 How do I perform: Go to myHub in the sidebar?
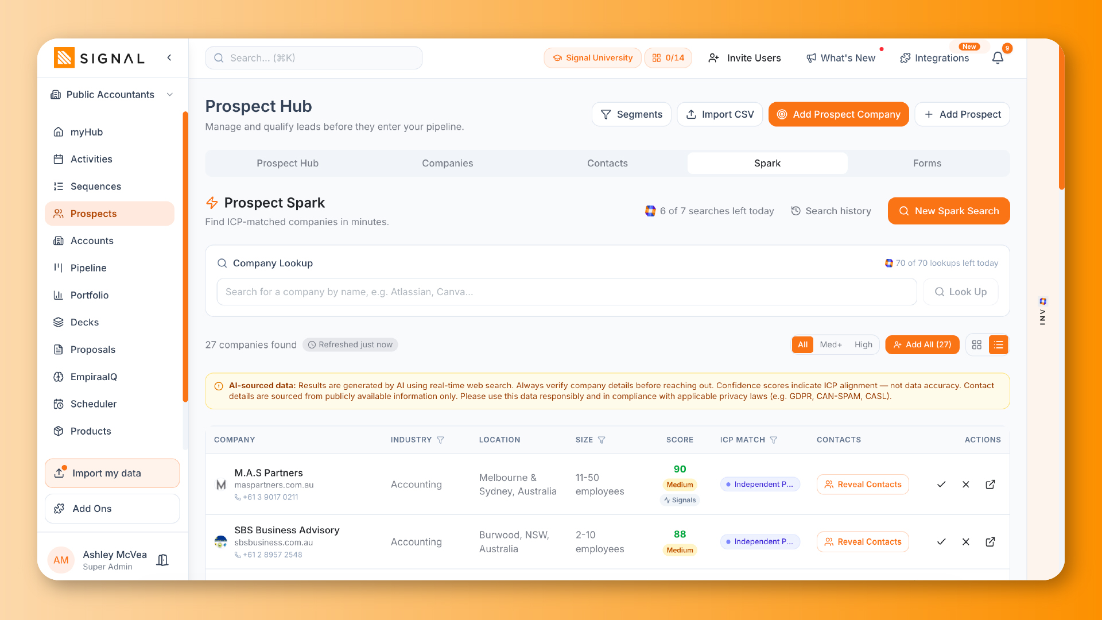pyautogui.click(x=110, y=132)
